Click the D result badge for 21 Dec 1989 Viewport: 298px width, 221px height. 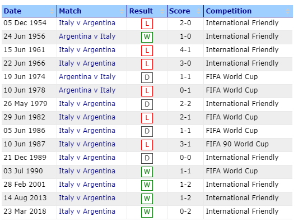147,158
